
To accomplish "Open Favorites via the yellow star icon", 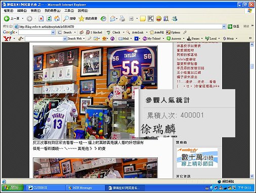I will click(81, 19).
